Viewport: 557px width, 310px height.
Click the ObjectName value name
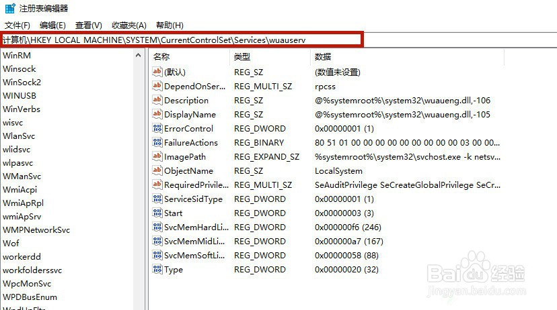pos(188,170)
